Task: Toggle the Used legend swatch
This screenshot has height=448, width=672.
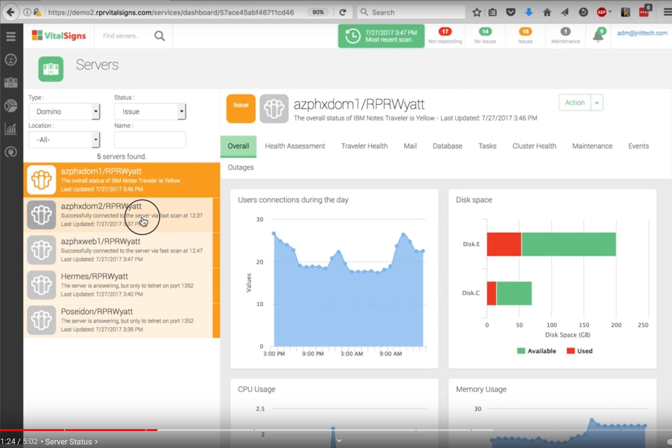Action: pyautogui.click(x=571, y=351)
